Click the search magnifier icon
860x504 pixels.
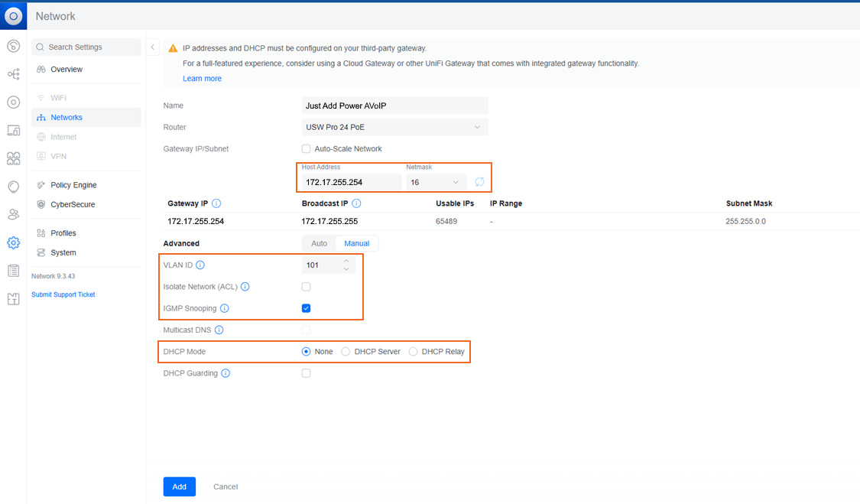click(40, 47)
